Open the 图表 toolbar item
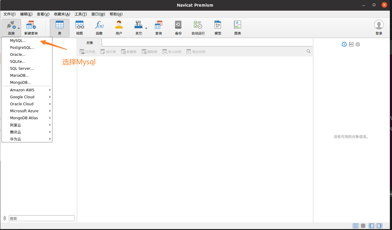The image size is (392, 230). coord(238,28)
